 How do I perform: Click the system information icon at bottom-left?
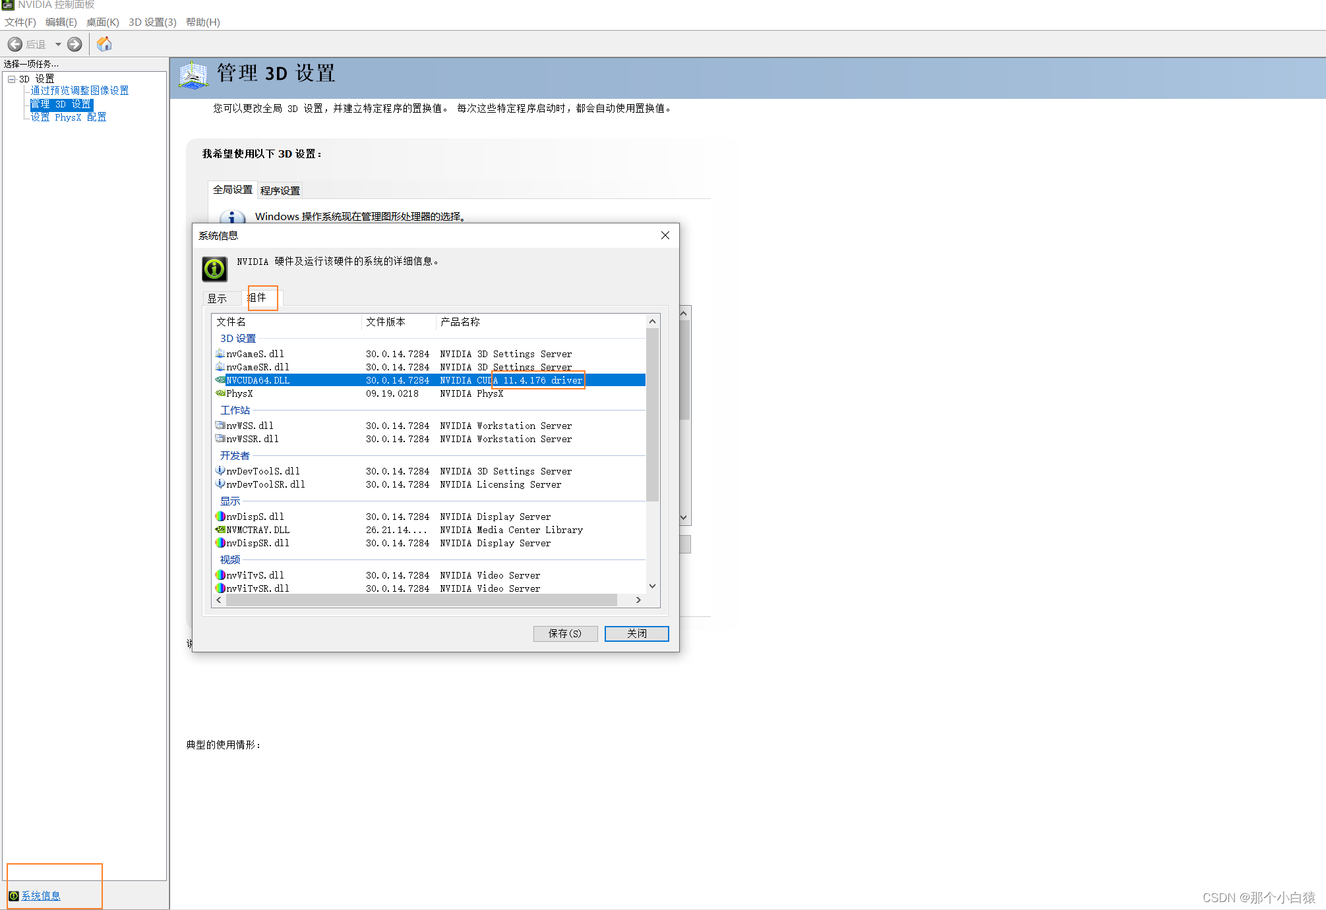click(x=13, y=896)
